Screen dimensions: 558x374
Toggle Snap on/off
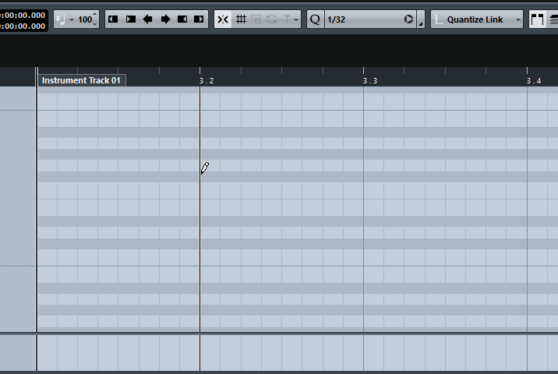point(223,19)
